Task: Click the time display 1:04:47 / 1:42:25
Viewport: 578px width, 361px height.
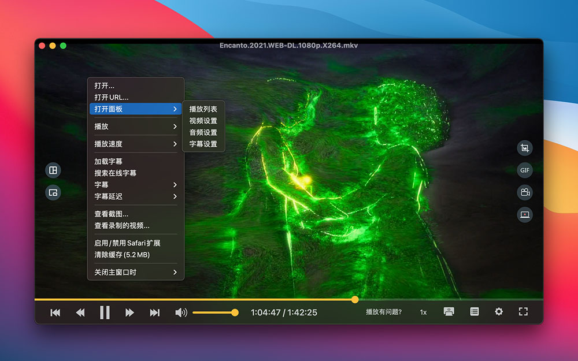Action: [284, 312]
